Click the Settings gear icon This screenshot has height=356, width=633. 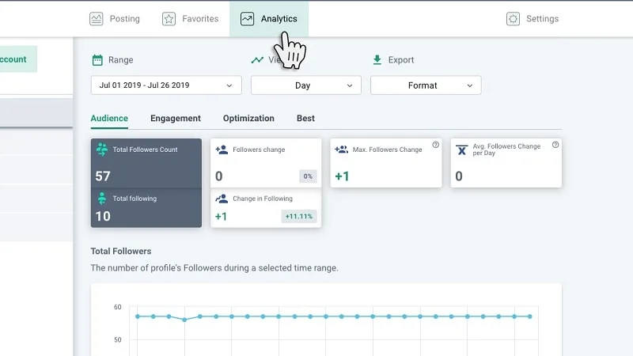(x=514, y=19)
